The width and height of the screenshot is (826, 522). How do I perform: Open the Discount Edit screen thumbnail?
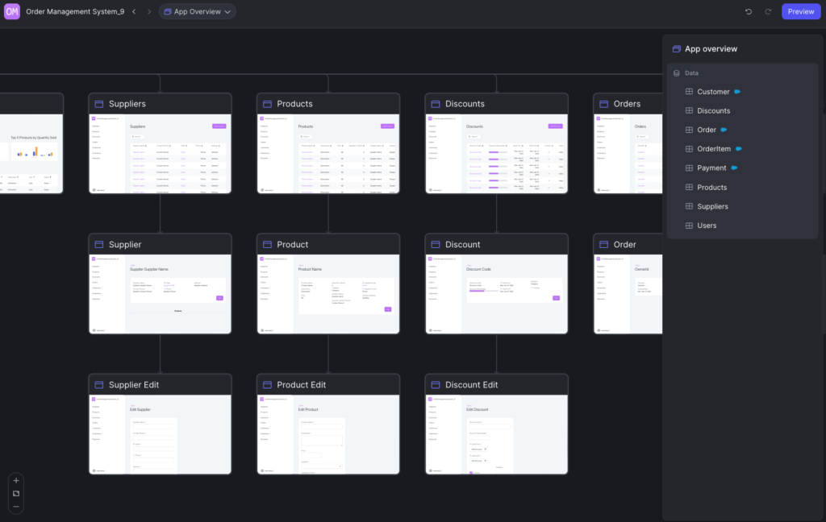click(x=496, y=427)
